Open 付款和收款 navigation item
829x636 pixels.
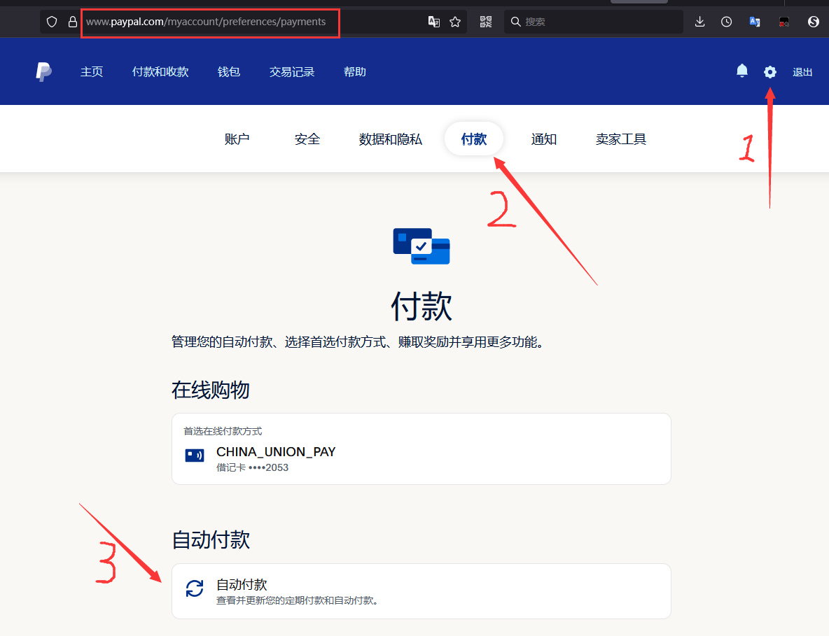click(x=160, y=72)
